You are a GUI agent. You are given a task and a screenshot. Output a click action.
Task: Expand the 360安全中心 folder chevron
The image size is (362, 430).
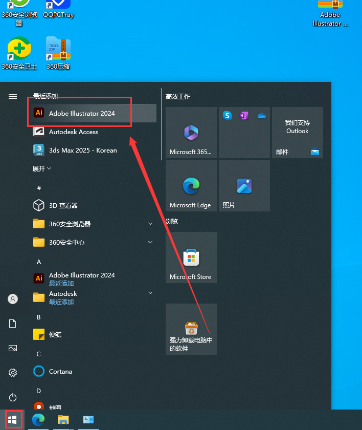point(150,242)
